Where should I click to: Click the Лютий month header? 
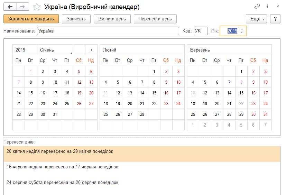point(142,50)
